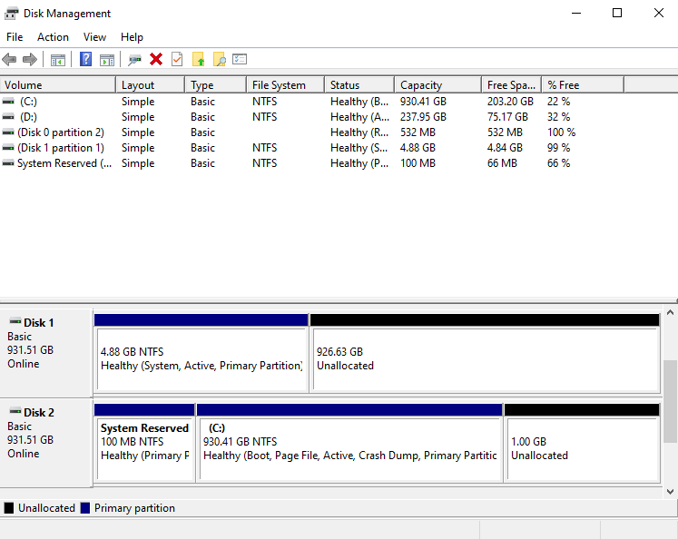Sort by the Status column header
The height and width of the screenshot is (539, 678).
[359, 85]
